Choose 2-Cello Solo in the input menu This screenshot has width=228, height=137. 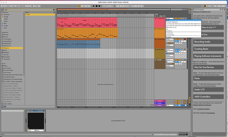(x=183, y=33)
